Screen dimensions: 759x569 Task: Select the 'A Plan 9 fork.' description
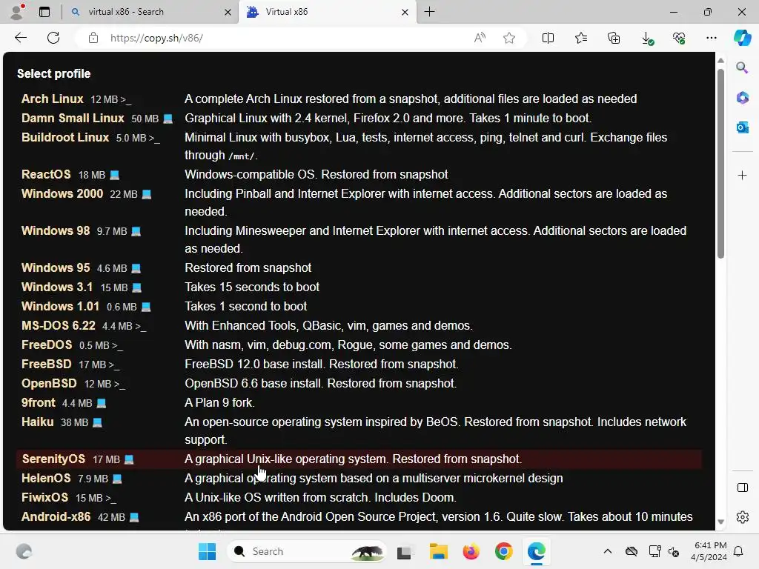click(219, 402)
